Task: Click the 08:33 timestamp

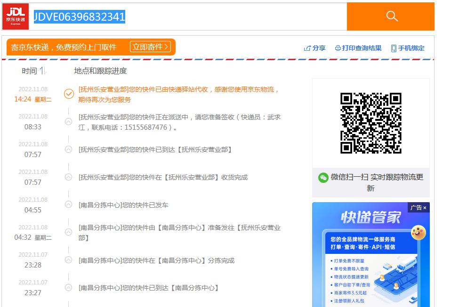Action: click(33, 127)
